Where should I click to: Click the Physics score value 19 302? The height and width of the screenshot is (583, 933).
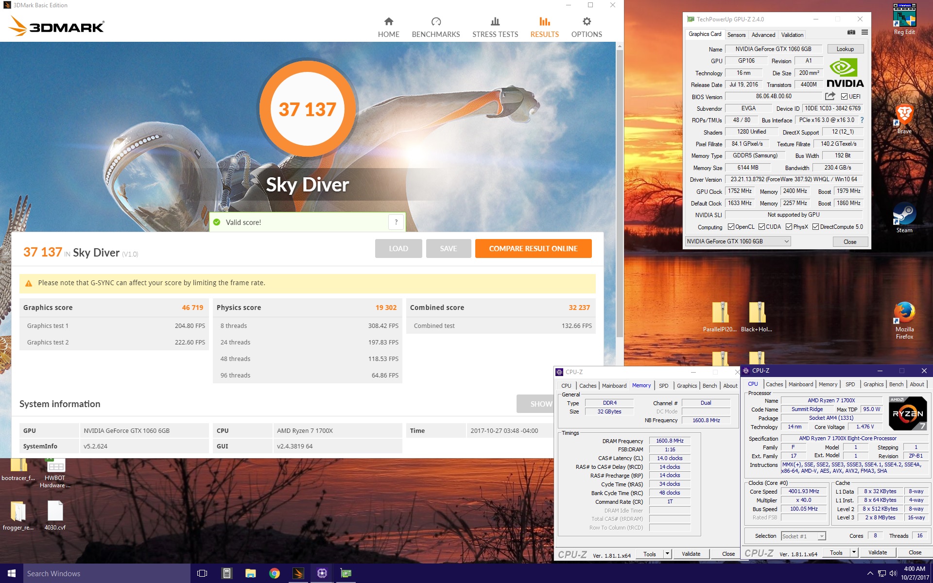[x=386, y=308]
